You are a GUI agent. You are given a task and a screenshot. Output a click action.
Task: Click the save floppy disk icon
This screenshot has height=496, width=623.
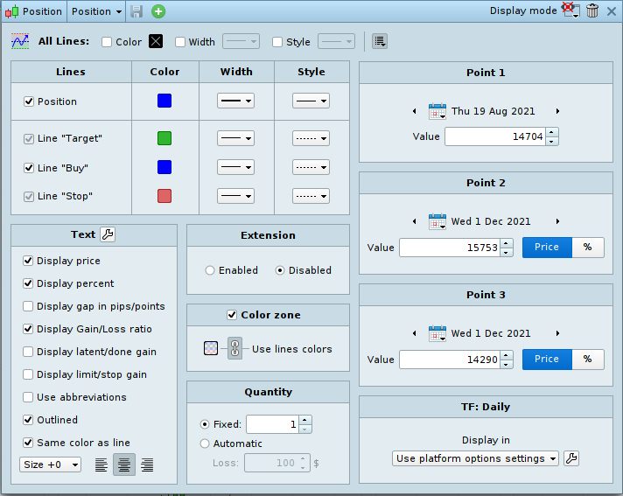(136, 11)
